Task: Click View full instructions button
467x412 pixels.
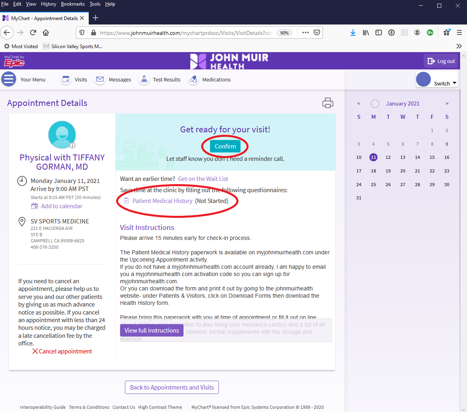Action: pos(152,331)
